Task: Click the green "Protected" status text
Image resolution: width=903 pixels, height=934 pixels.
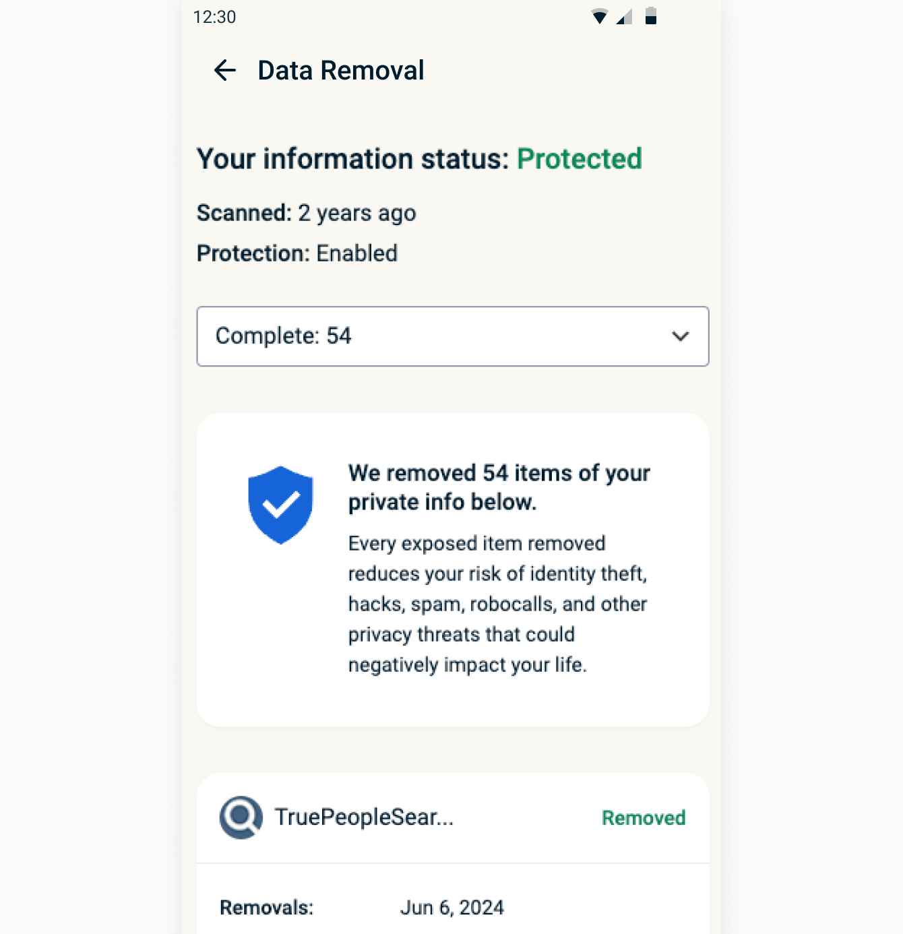Action: pyautogui.click(x=580, y=159)
